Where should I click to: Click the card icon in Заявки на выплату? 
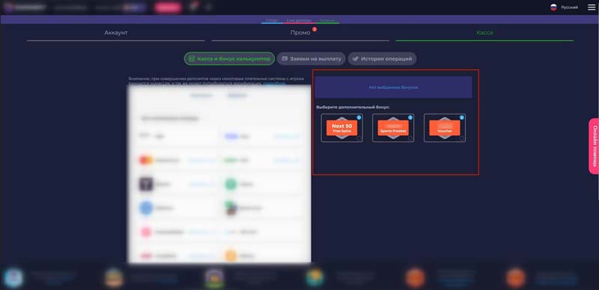coord(285,59)
